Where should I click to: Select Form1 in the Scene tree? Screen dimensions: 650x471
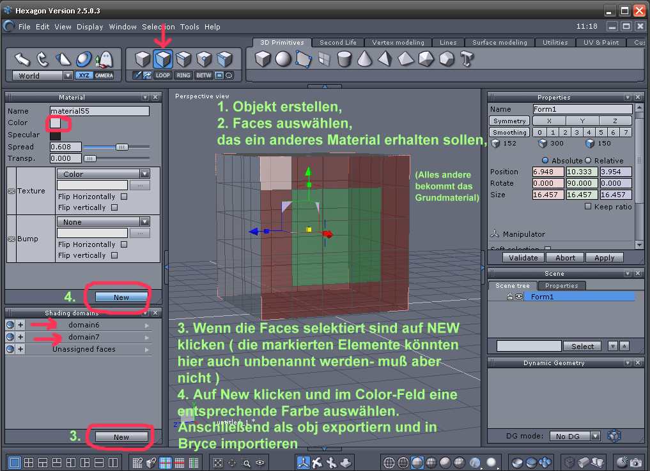pos(579,297)
